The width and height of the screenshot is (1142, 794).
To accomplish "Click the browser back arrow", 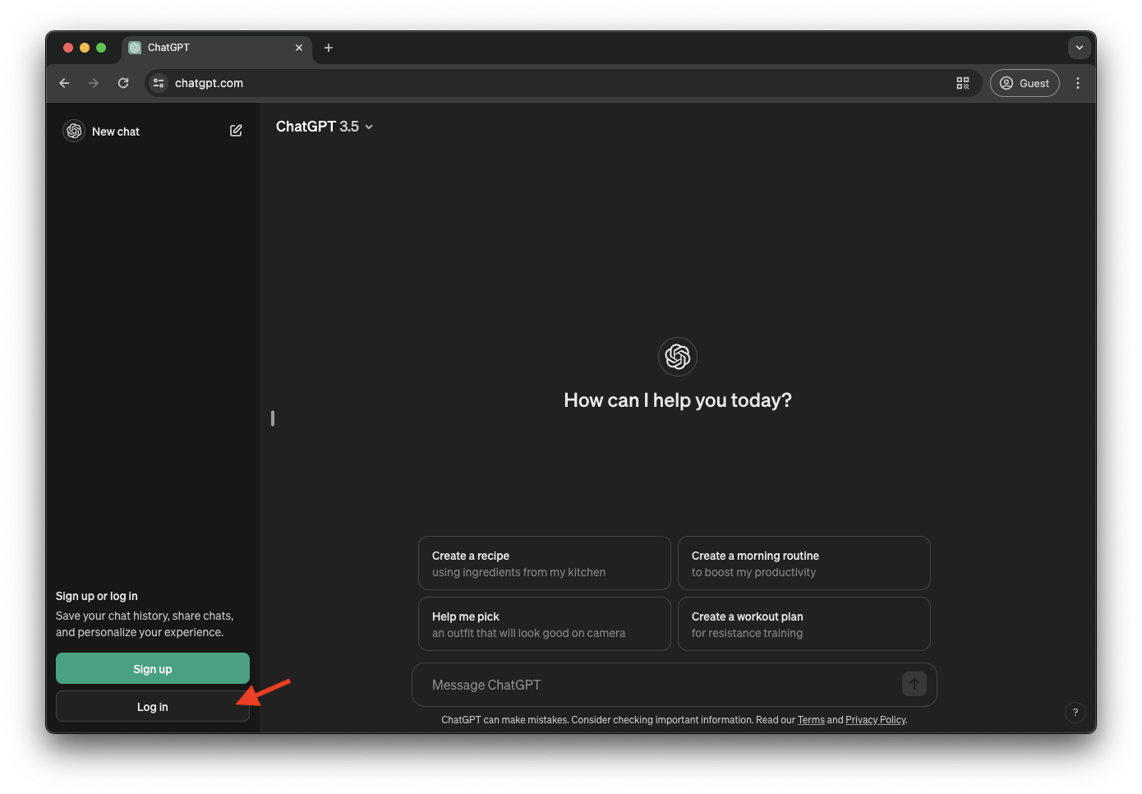I will pyautogui.click(x=64, y=83).
